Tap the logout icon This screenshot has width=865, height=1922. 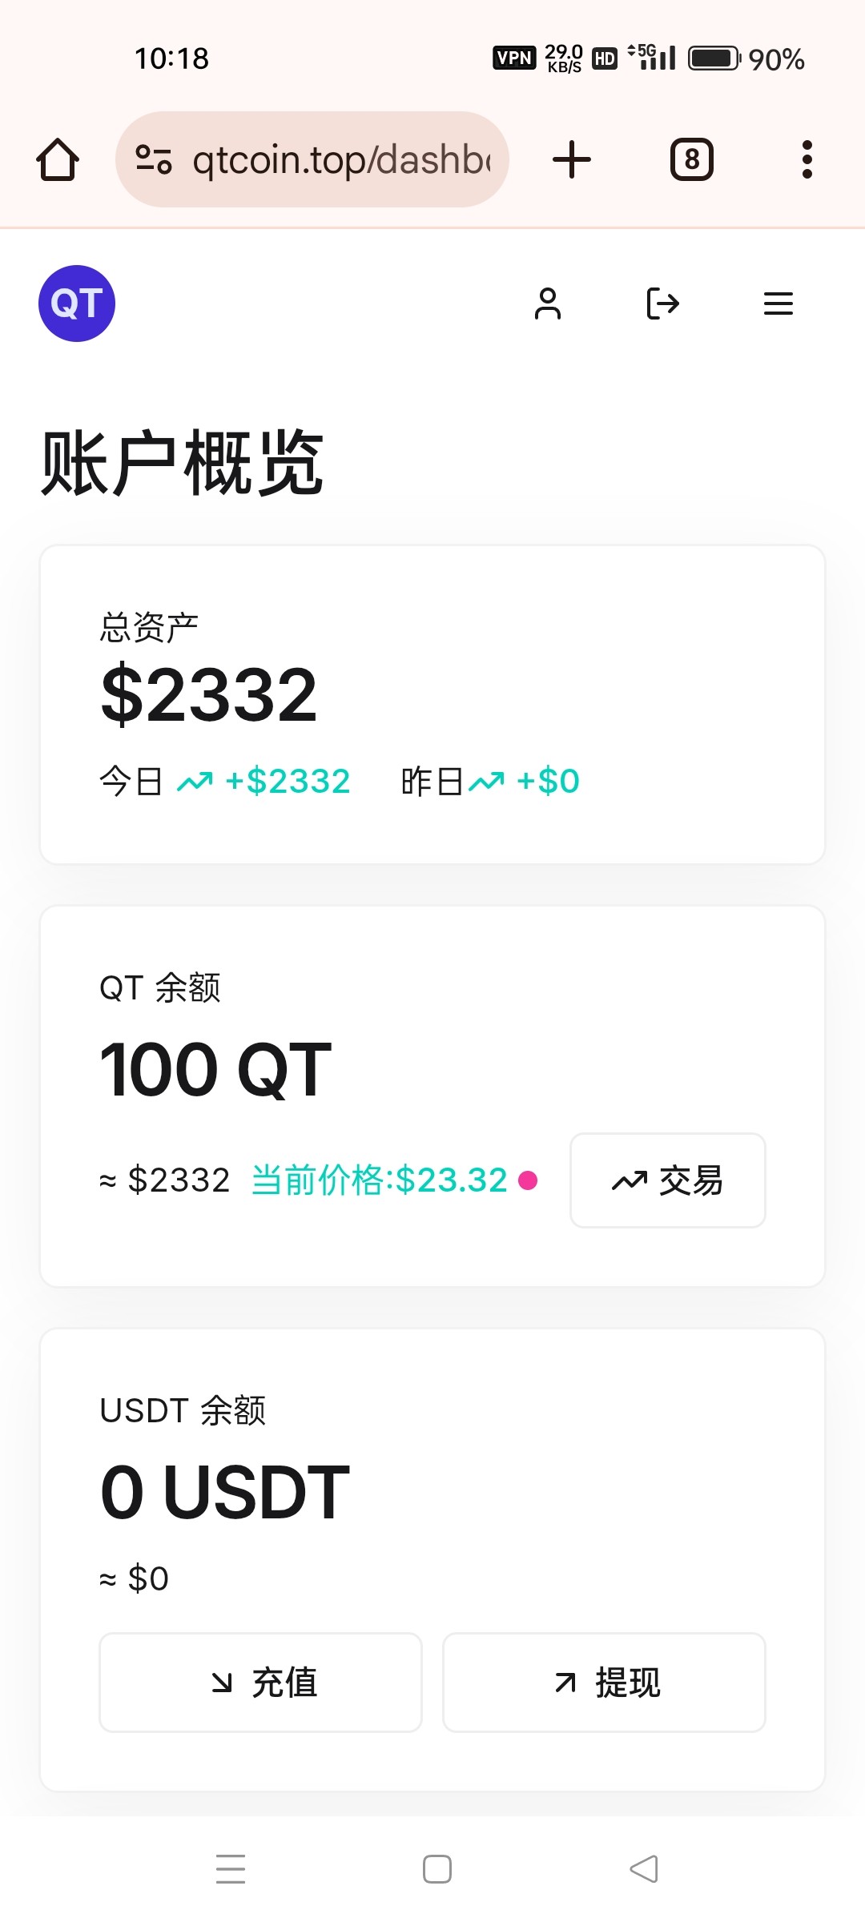coord(663,304)
